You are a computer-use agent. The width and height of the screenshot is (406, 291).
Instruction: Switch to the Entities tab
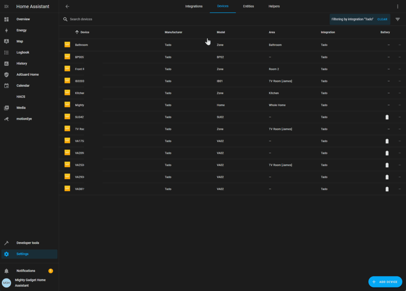249,6
